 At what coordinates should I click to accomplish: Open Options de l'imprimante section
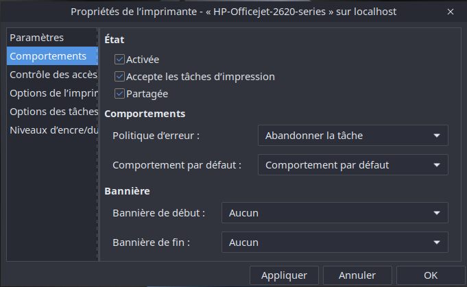pyautogui.click(x=52, y=93)
